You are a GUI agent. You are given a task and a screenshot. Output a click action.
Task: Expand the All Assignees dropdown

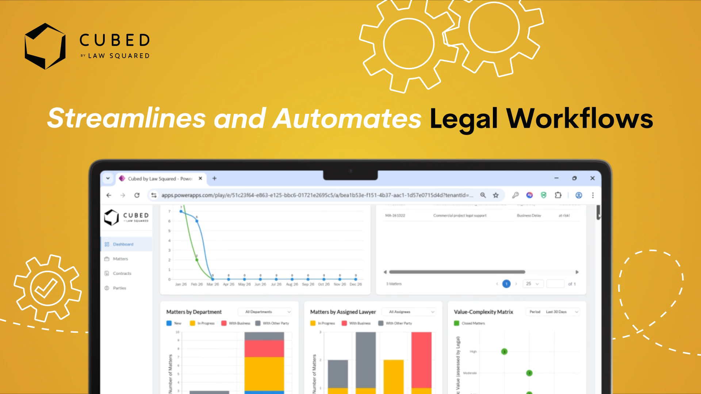tap(409, 312)
